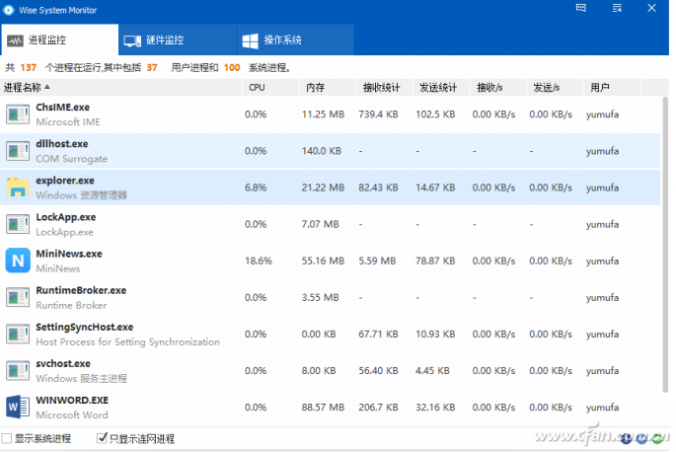This screenshot has width=676, height=452.
Task: Uncheck the 只显示连网进程 checkbox
Action: 102,438
